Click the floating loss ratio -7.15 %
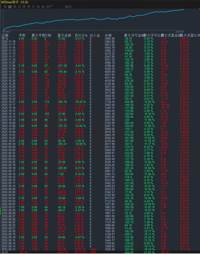200x254 pixels. [x=148, y=63]
